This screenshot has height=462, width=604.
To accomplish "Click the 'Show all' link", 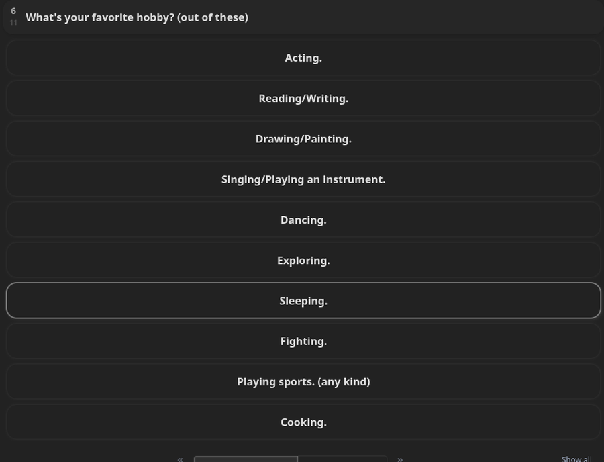I will (576, 459).
